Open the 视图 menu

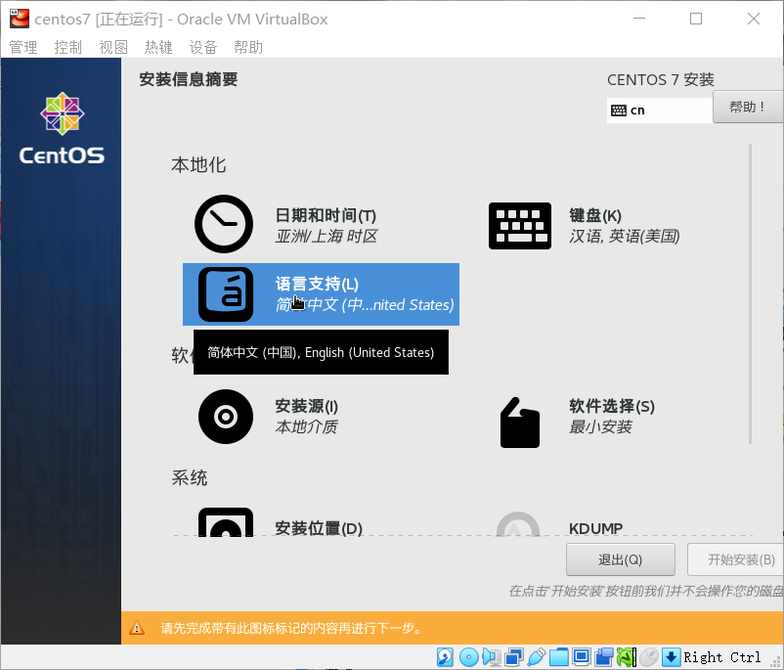[x=113, y=48]
